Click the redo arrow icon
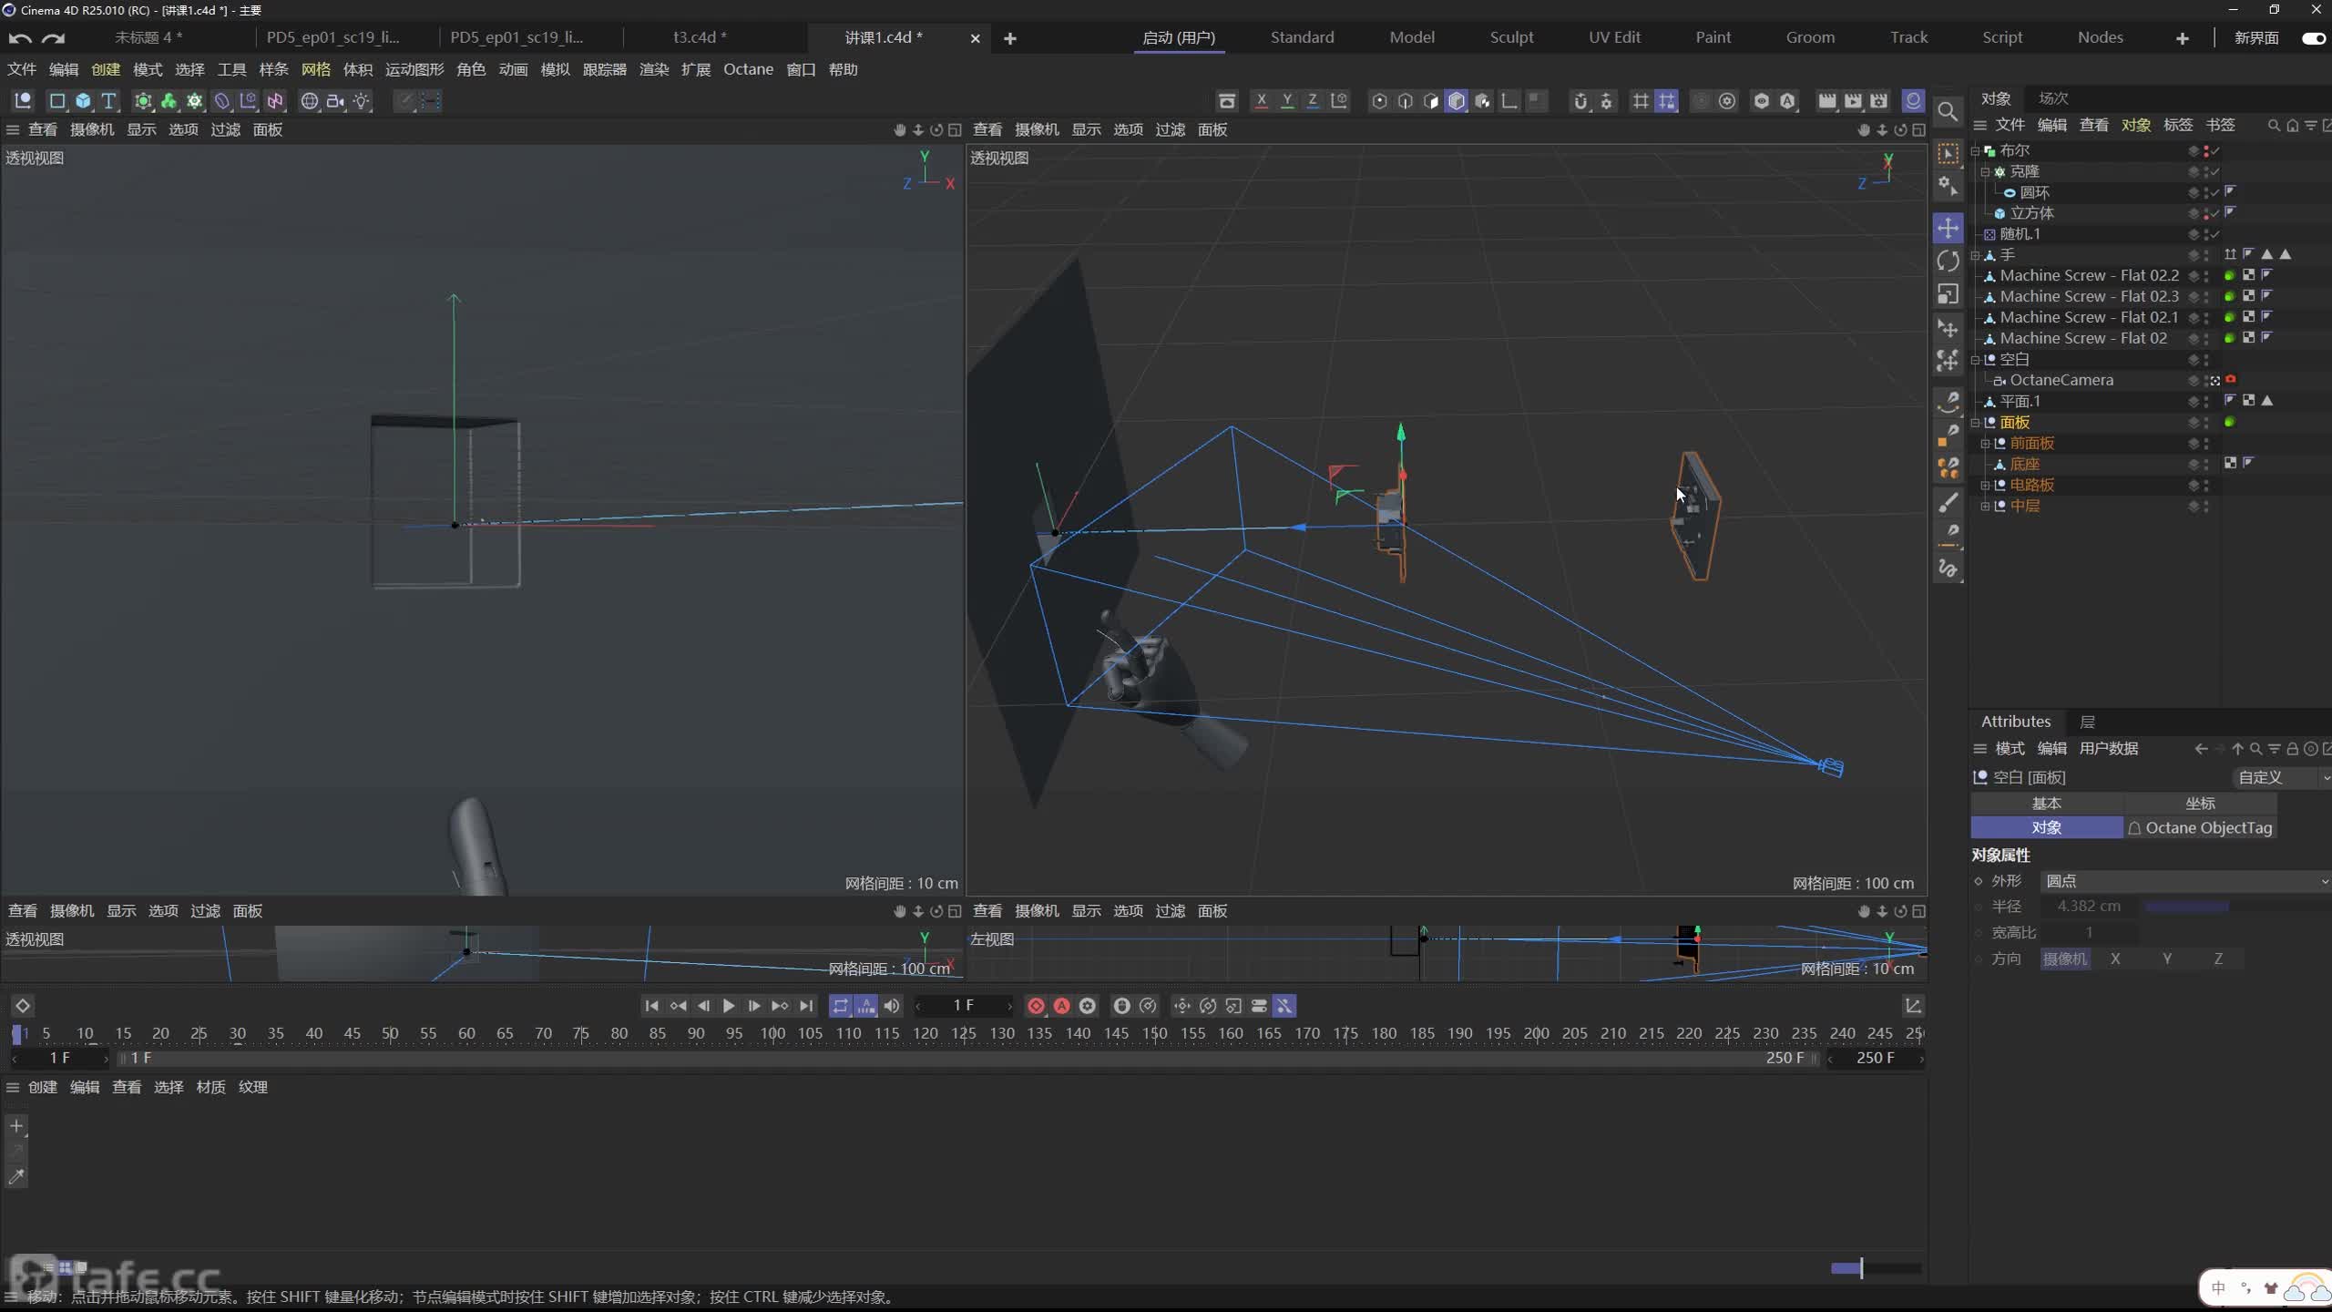The height and width of the screenshot is (1312, 2332). click(54, 37)
